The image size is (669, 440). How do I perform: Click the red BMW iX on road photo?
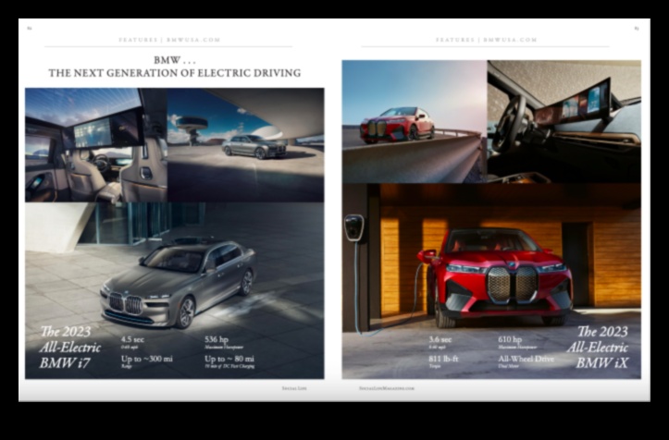tap(414, 121)
